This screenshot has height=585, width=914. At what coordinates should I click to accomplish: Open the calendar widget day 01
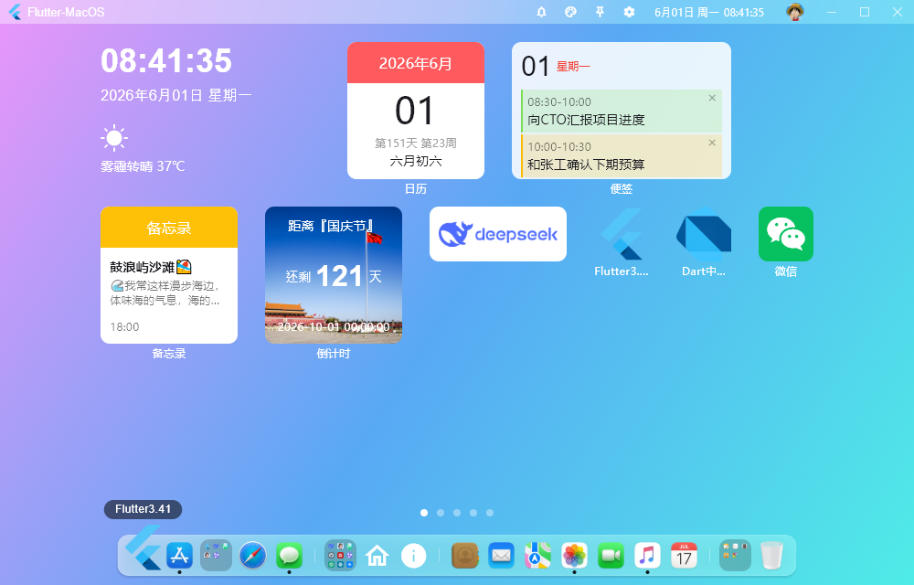(x=415, y=111)
